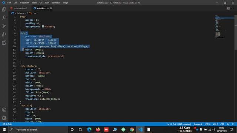Viewport: 237px width, 133px height.
Task: Click the CSS language mode selector
Action: [222, 124]
